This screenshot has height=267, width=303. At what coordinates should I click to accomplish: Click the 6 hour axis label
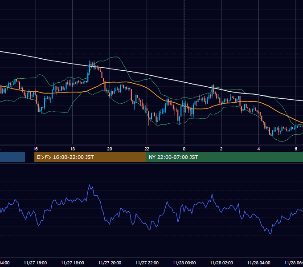pos(296,149)
